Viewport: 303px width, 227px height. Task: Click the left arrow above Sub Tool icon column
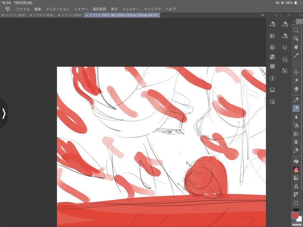[269, 15]
